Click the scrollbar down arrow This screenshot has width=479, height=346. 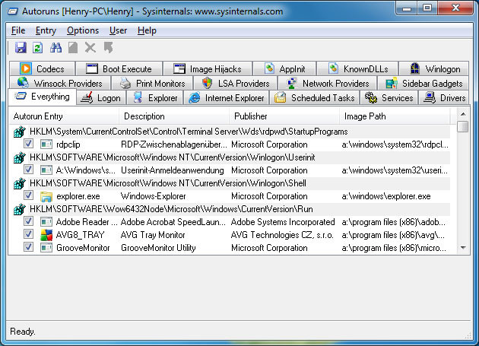[x=464, y=248]
